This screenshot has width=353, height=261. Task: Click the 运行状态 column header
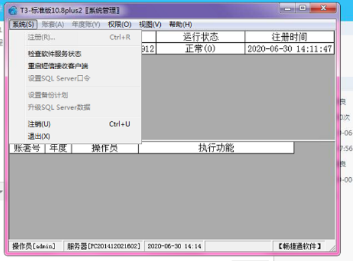(201, 37)
